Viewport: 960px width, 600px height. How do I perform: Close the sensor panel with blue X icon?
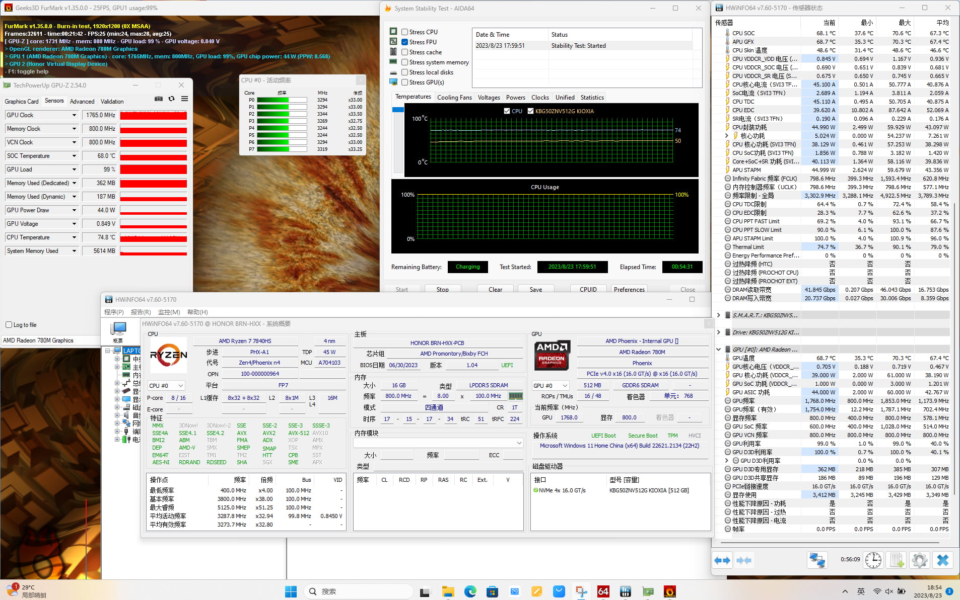click(943, 560)
